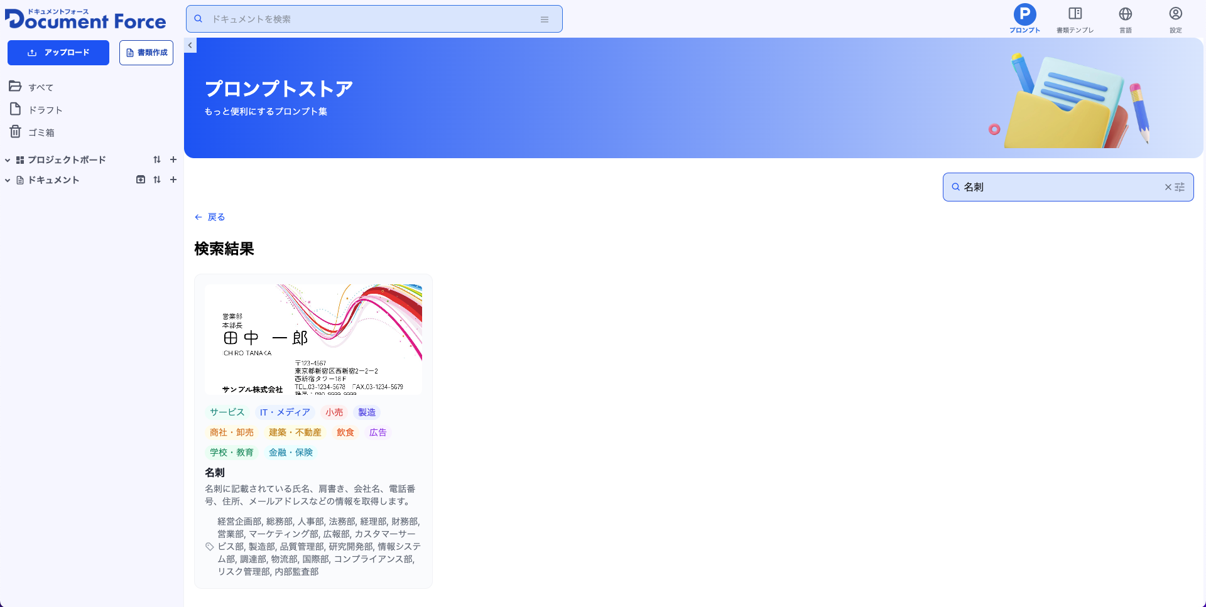Select the 商社・卸売 tag
This screenshot has height=607, width=1206.
coord(232,432)
